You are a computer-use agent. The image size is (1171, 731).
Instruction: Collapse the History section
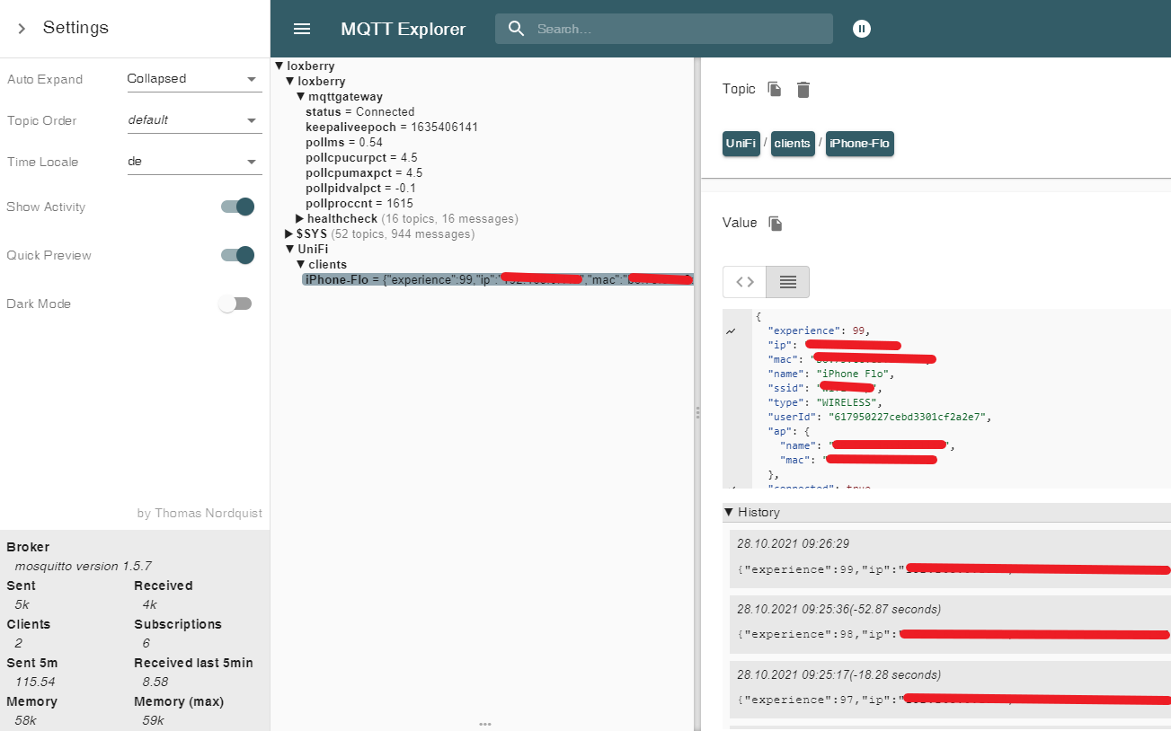[729, 512]
